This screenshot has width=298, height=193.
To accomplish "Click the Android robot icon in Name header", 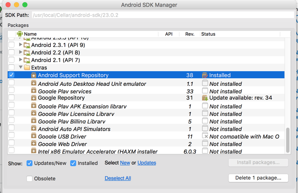I will coord(19,34).
